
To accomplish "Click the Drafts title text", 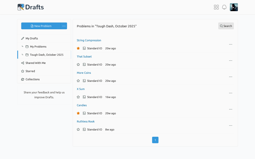I will pyautogui.click(x=34, y=7).
